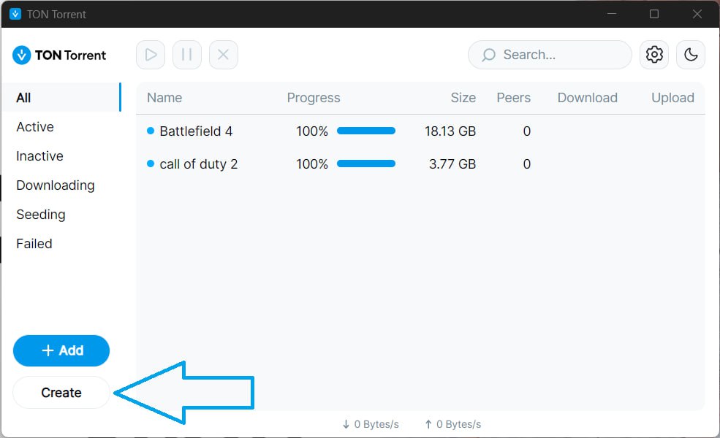Open settings via the gear icon
The height and width of the screenshot is (438, 720).
pos(654,55)
